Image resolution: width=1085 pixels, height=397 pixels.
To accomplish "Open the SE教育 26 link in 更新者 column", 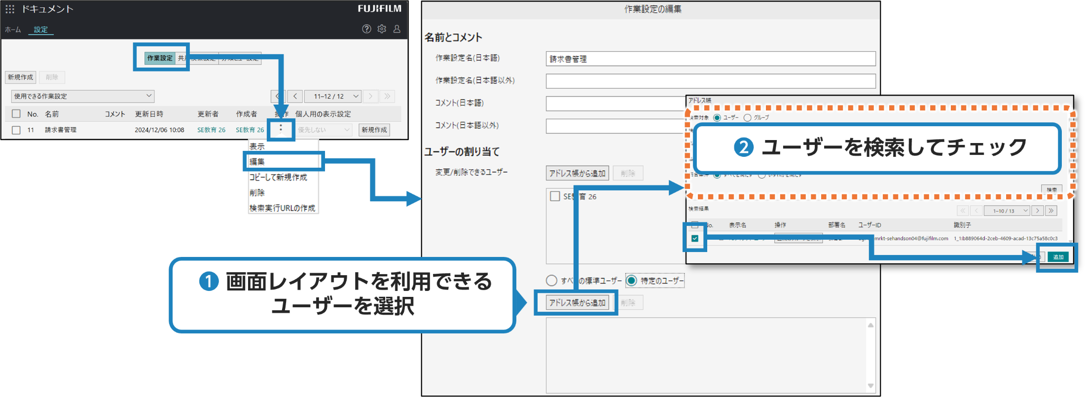I will (211, 130).
